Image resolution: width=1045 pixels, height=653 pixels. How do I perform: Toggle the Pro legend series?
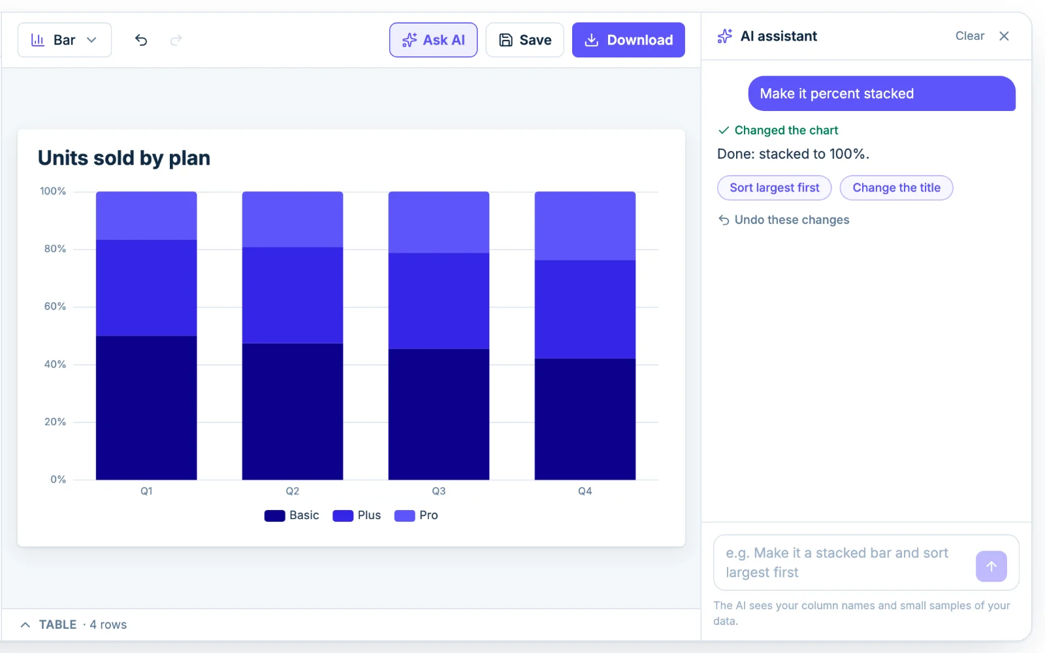pos(416,516)
